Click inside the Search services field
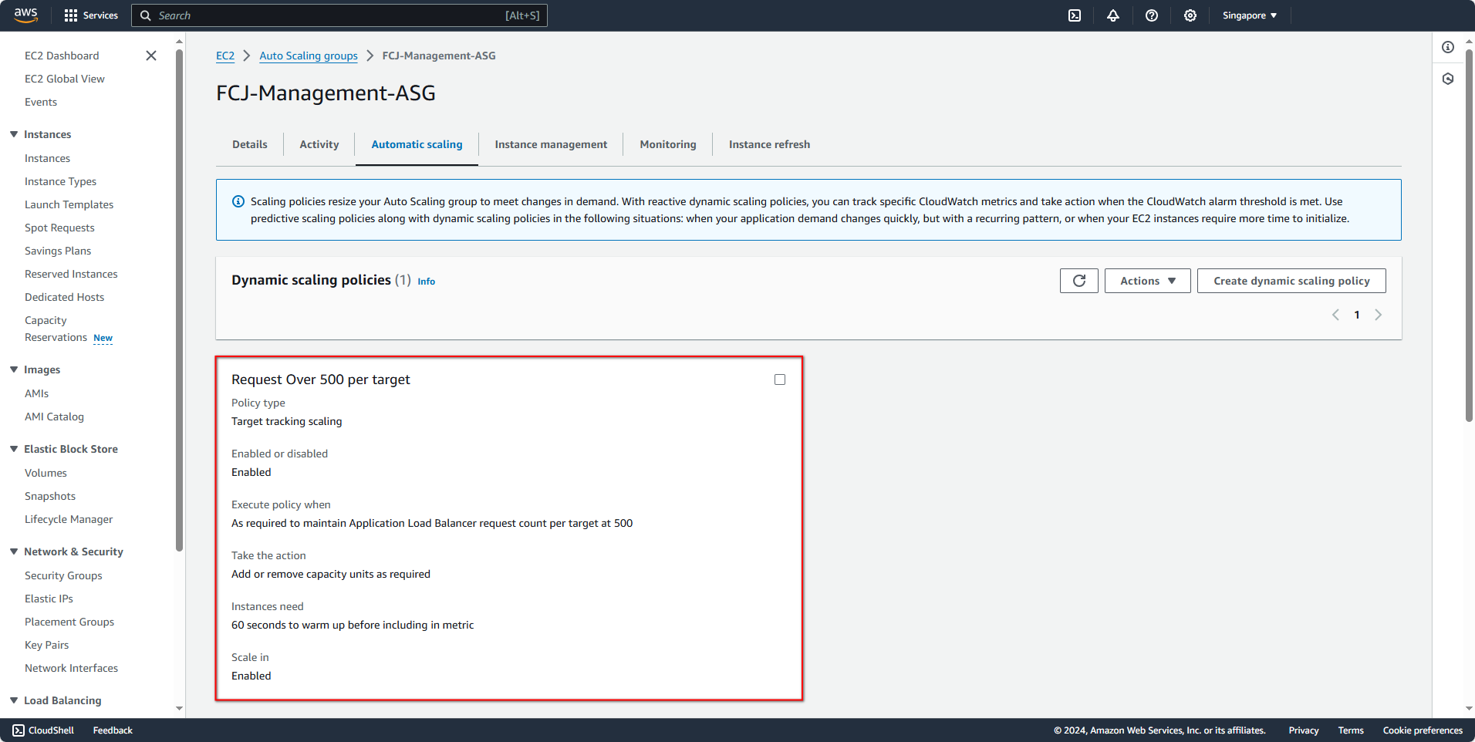The height and width of the screenshot is (742, 1475). click(339, 15)
